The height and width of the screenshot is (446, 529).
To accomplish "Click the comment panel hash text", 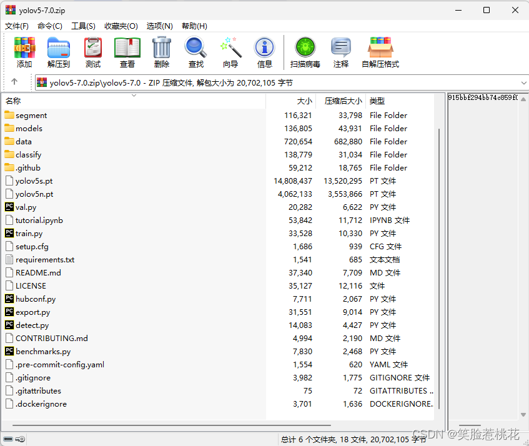I will 483,97.
